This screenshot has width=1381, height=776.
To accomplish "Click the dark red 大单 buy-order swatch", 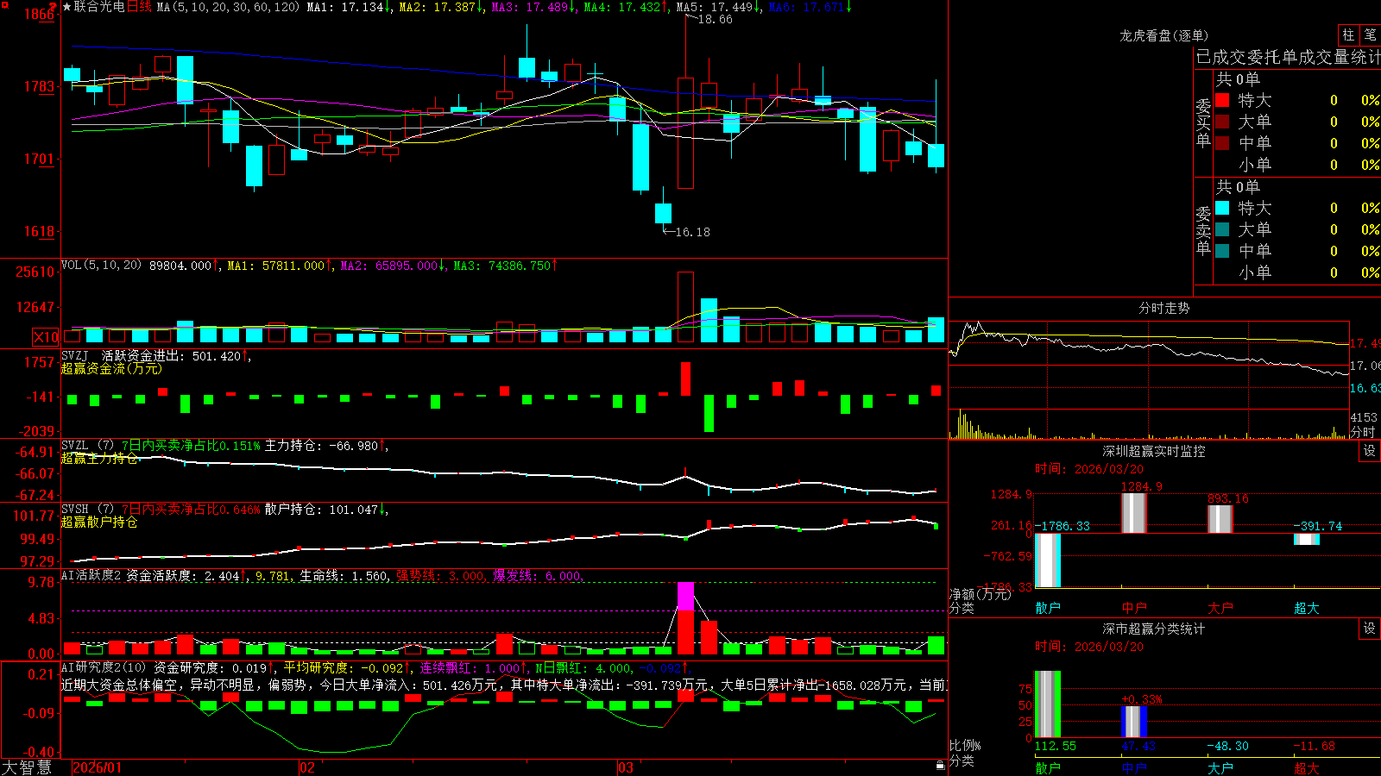I will point(1222,122).
